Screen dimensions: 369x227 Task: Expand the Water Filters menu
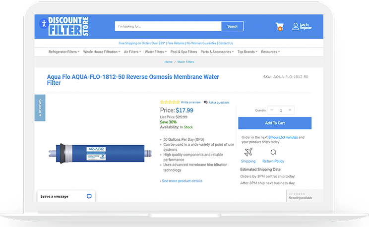point(156,52)
